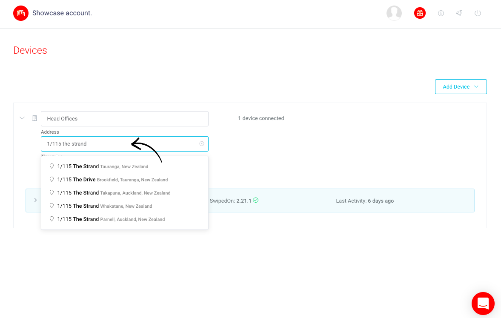Select 1/115 The Strand Whakatane suggestion
Image resolution: width=501 pixels, height=318 pixels.
tap(125, 206)
